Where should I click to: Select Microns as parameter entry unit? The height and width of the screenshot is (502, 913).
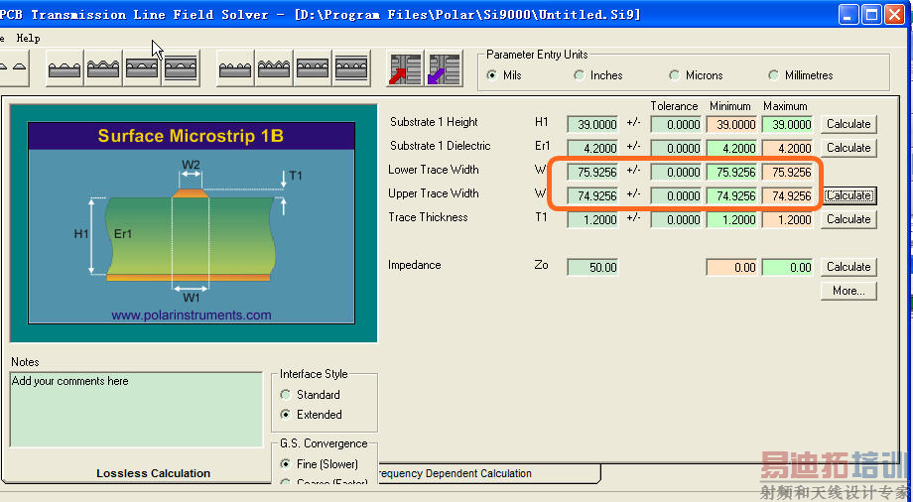697,75
